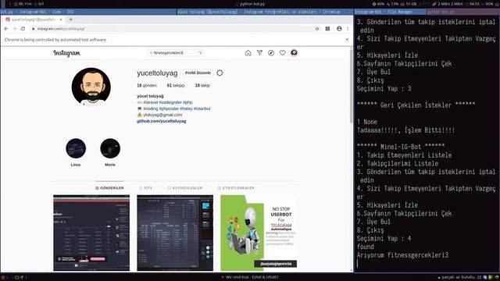Click the #codeigniter hashtag
Viewport: 500px width, 281px height.
pyautogui.click(x=170, y=102)
